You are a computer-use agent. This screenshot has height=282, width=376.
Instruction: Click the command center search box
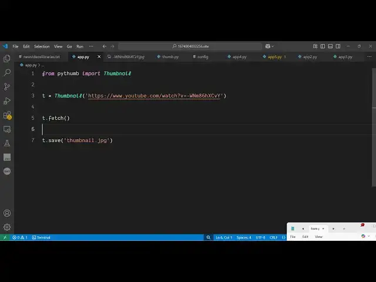coord(190,46)
